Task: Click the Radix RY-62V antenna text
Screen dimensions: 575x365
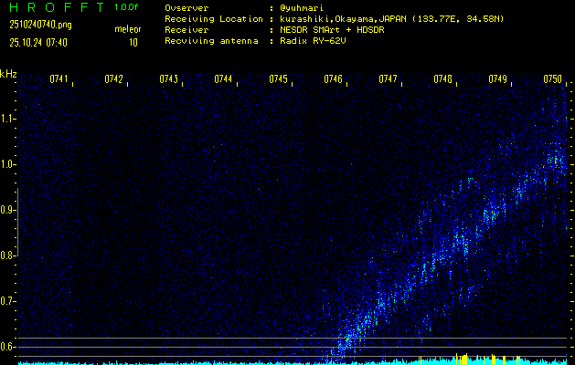Action: tap(317, 40)
